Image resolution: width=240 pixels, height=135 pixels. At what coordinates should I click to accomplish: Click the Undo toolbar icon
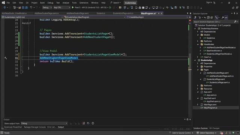(31, 7)
